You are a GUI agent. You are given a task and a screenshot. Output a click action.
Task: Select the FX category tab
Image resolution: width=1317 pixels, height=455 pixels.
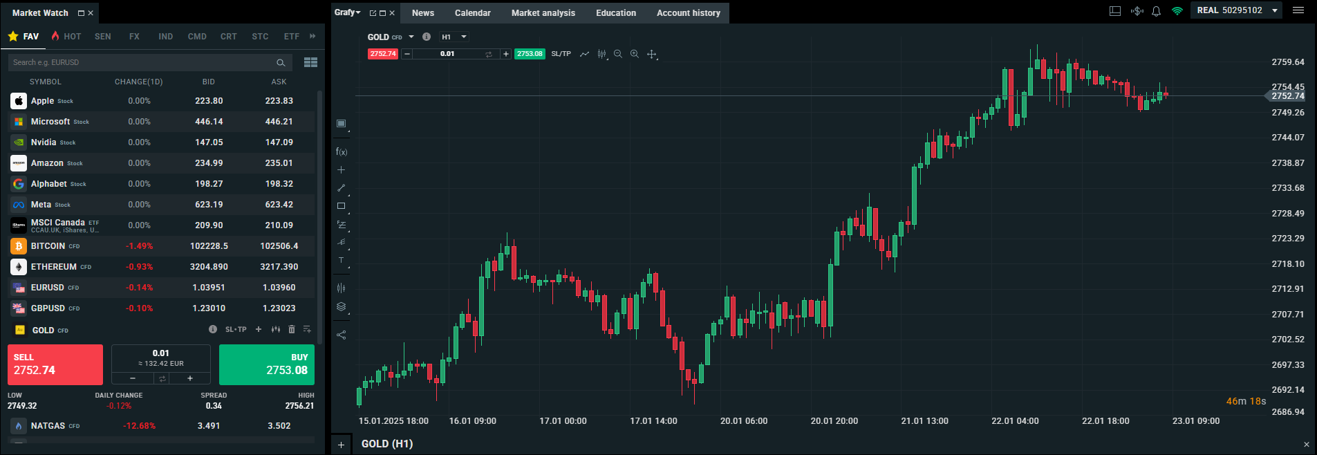(134, 37)
